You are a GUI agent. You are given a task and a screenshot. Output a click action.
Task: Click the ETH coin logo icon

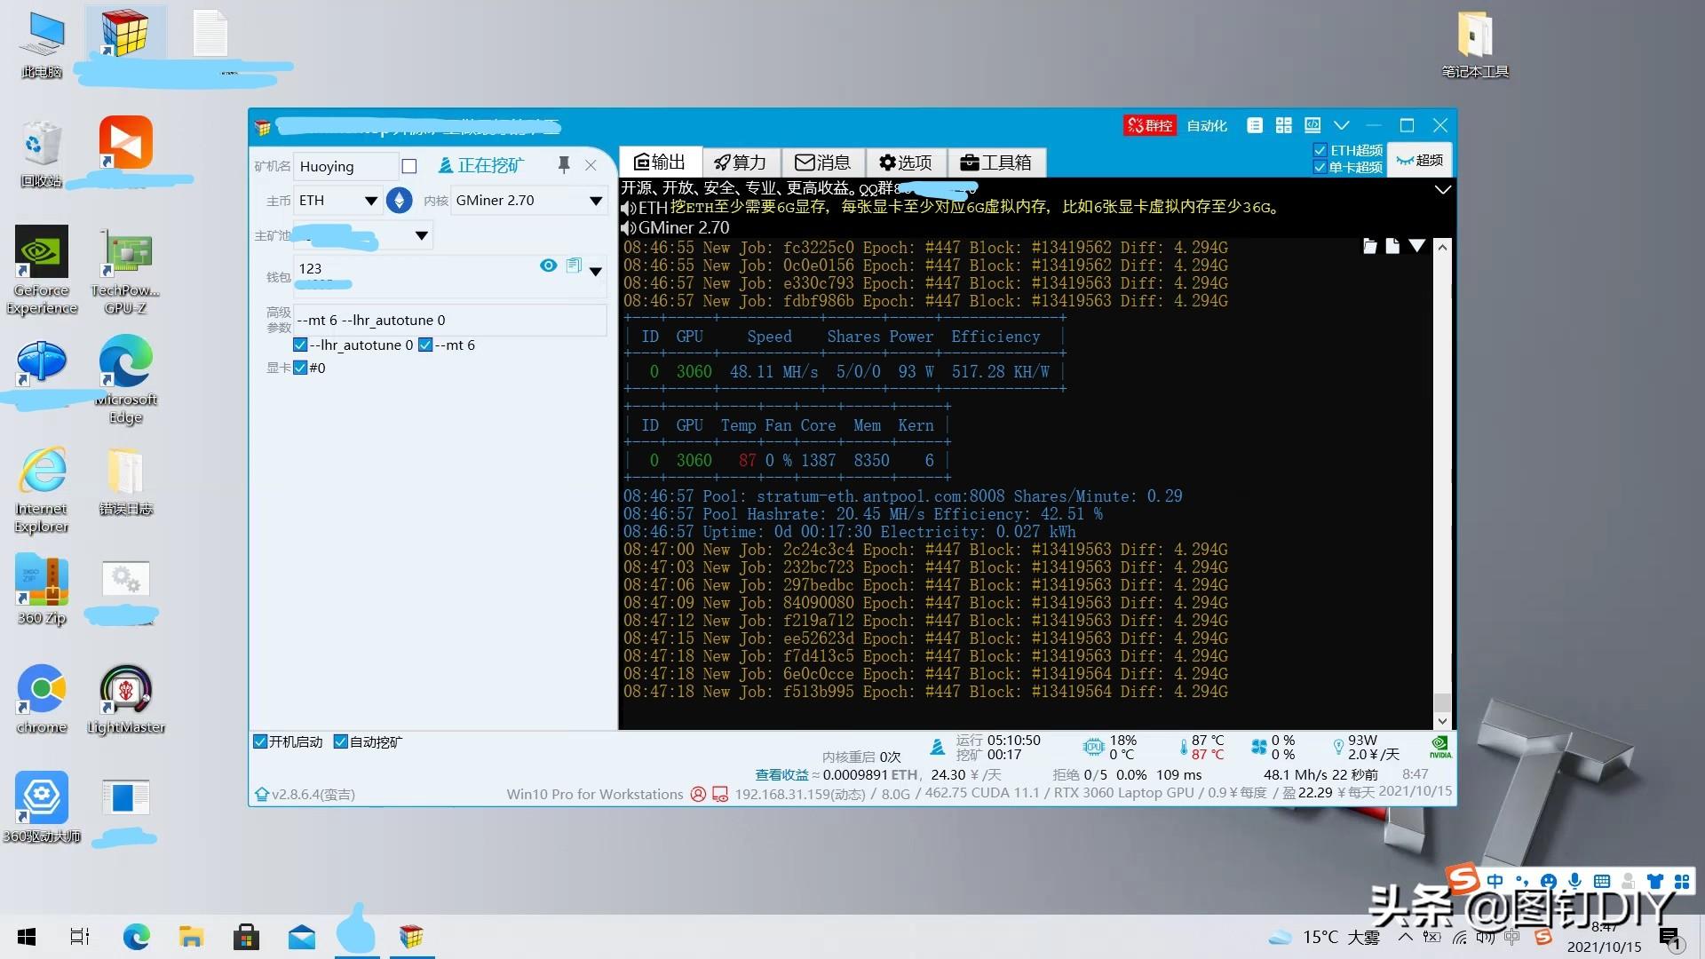pos(398,199)
